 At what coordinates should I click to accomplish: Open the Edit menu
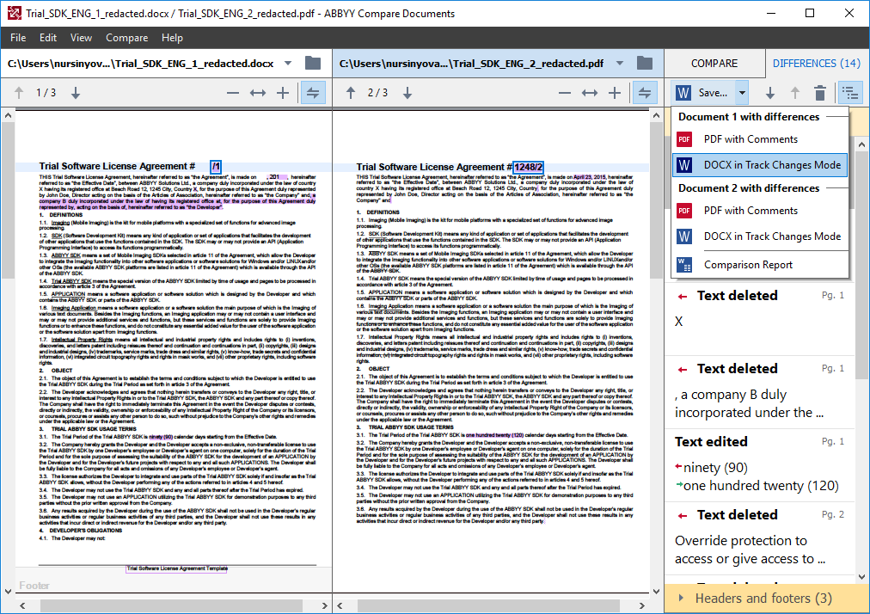pyautogui.click(x=48, y=38)
